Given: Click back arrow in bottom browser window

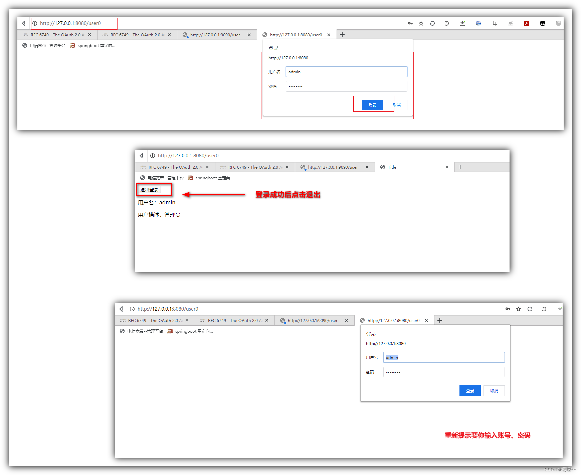Looking at the screenshot, I should tap(121, 309).
